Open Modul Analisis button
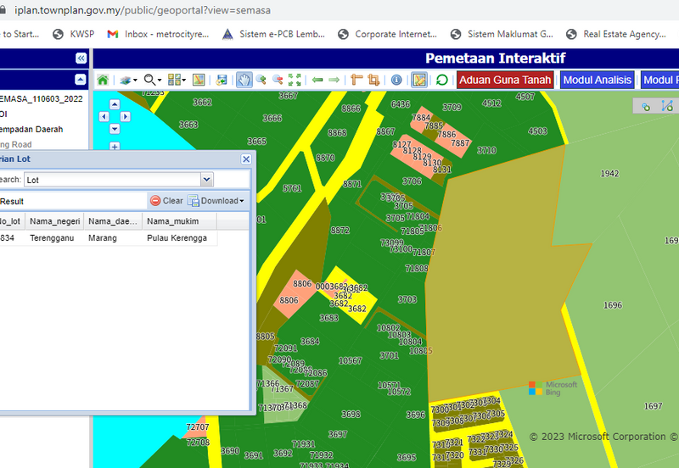This screenshot has height=468, width=679. 598,80
